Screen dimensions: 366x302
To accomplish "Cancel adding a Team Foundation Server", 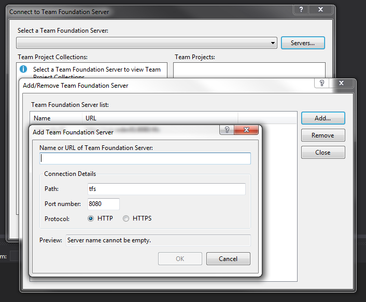I will 228,258.
